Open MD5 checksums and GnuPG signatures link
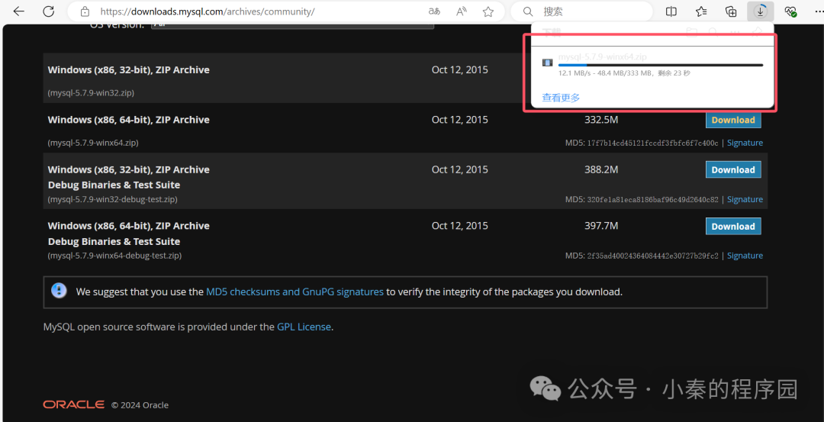The image size is (824, 422). tap(295, 292)
